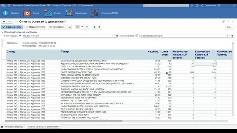Open notifications bell icon
The image size is (237, 133).
(x=192, y=6)
